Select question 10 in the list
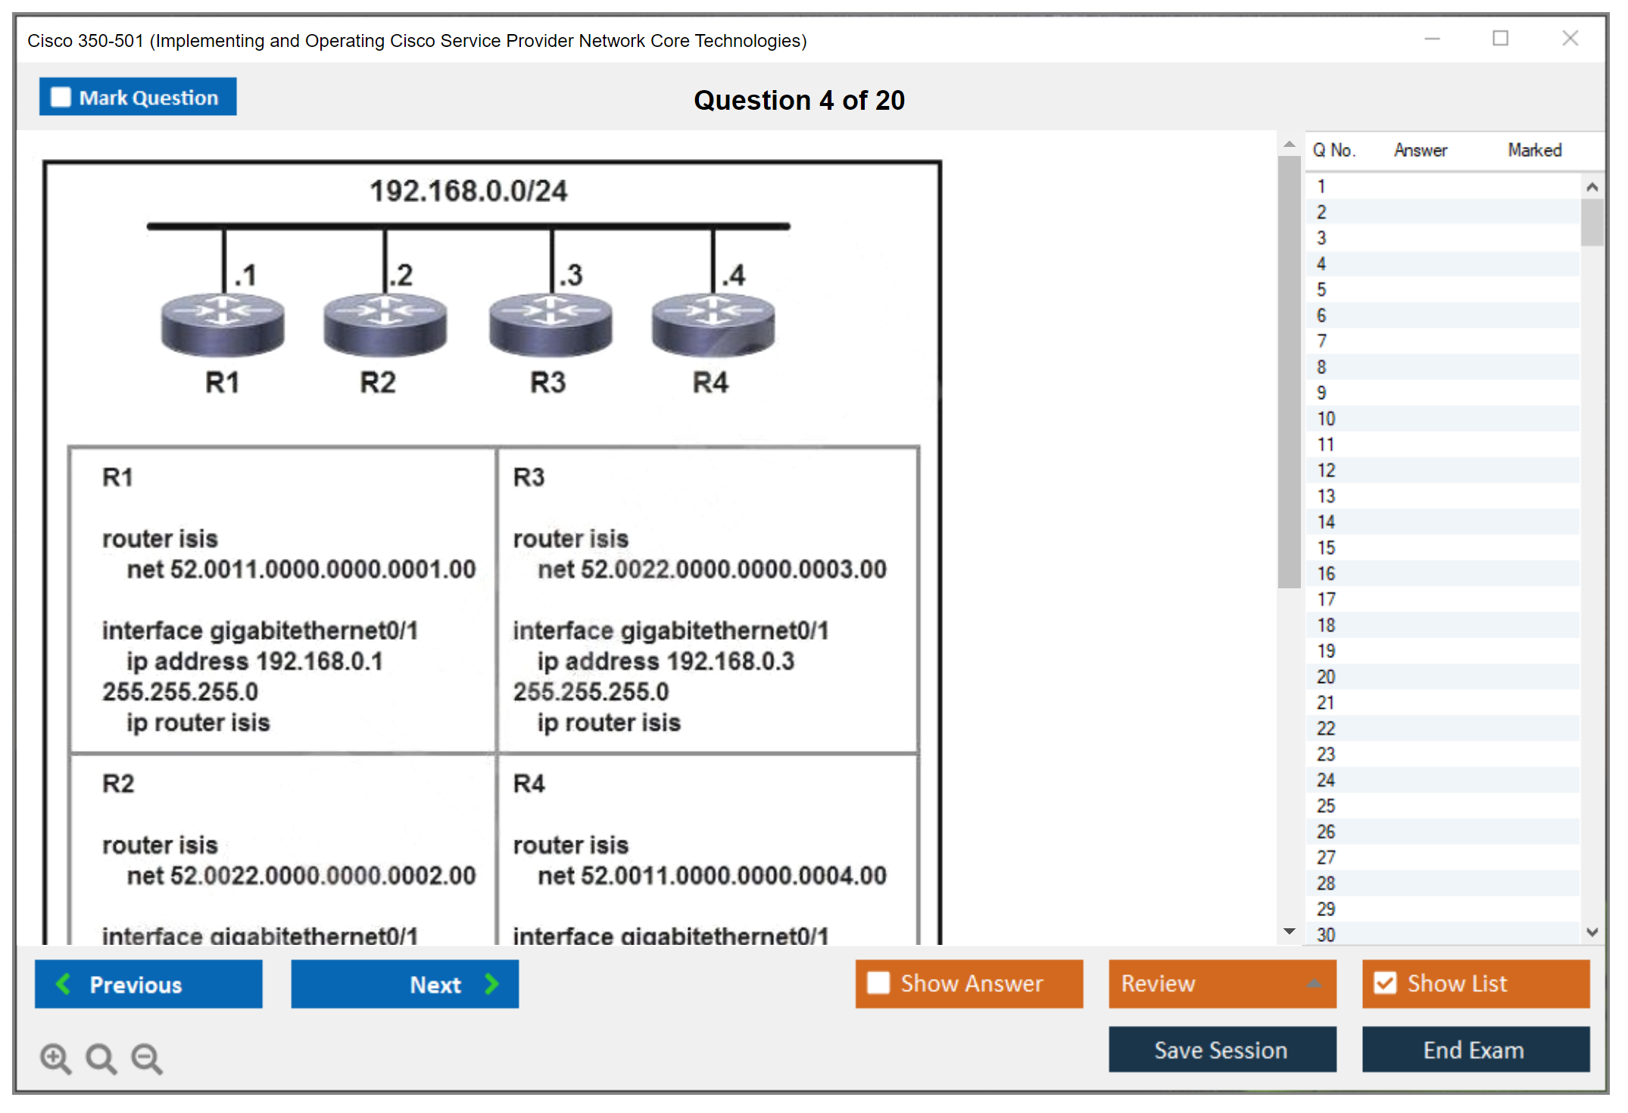 (1326, 419)
